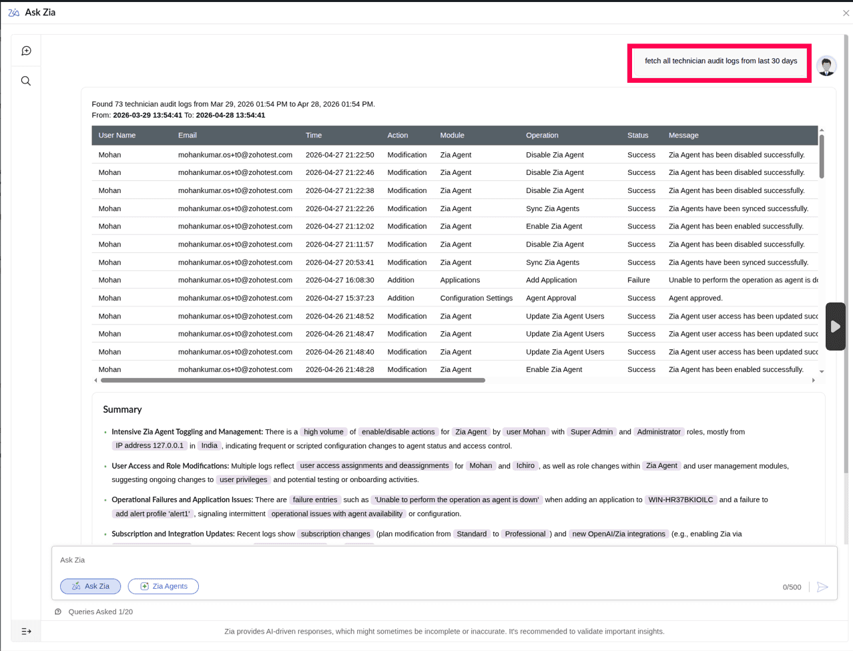Click the 'high volume' summary tag
Viewport: 853px width, 651px height.
[x=324, y=432]
